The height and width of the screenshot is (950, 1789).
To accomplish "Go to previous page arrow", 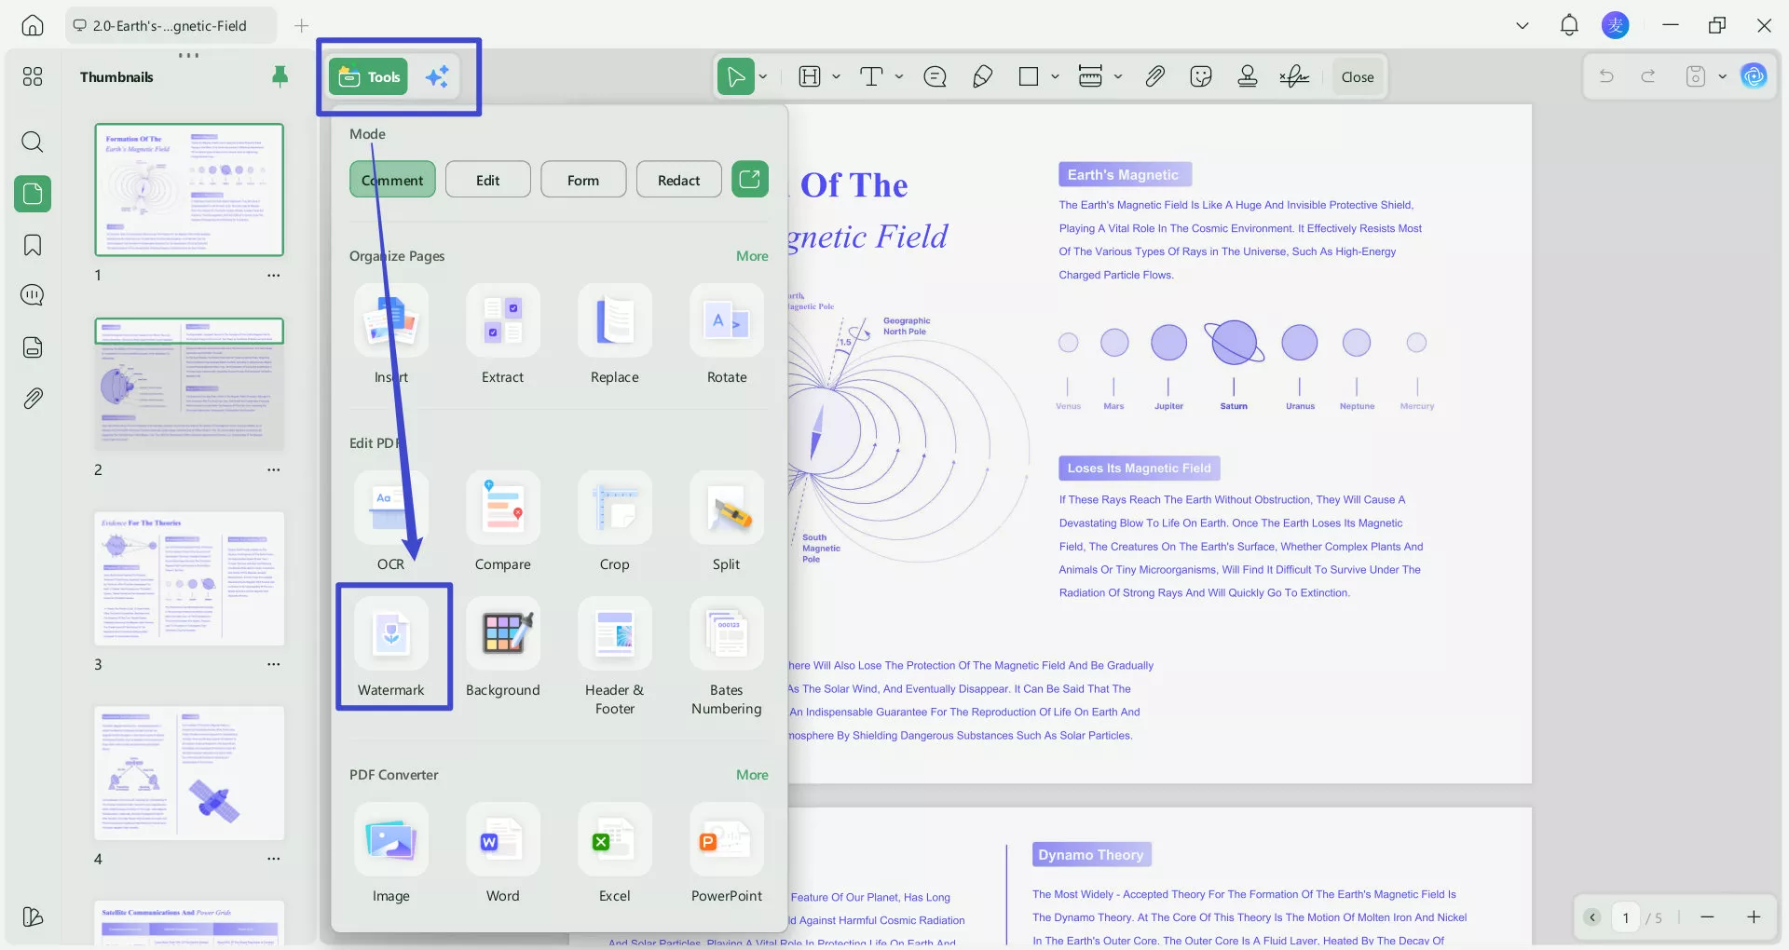I will pyautogui.click(x=1592, y=917).
